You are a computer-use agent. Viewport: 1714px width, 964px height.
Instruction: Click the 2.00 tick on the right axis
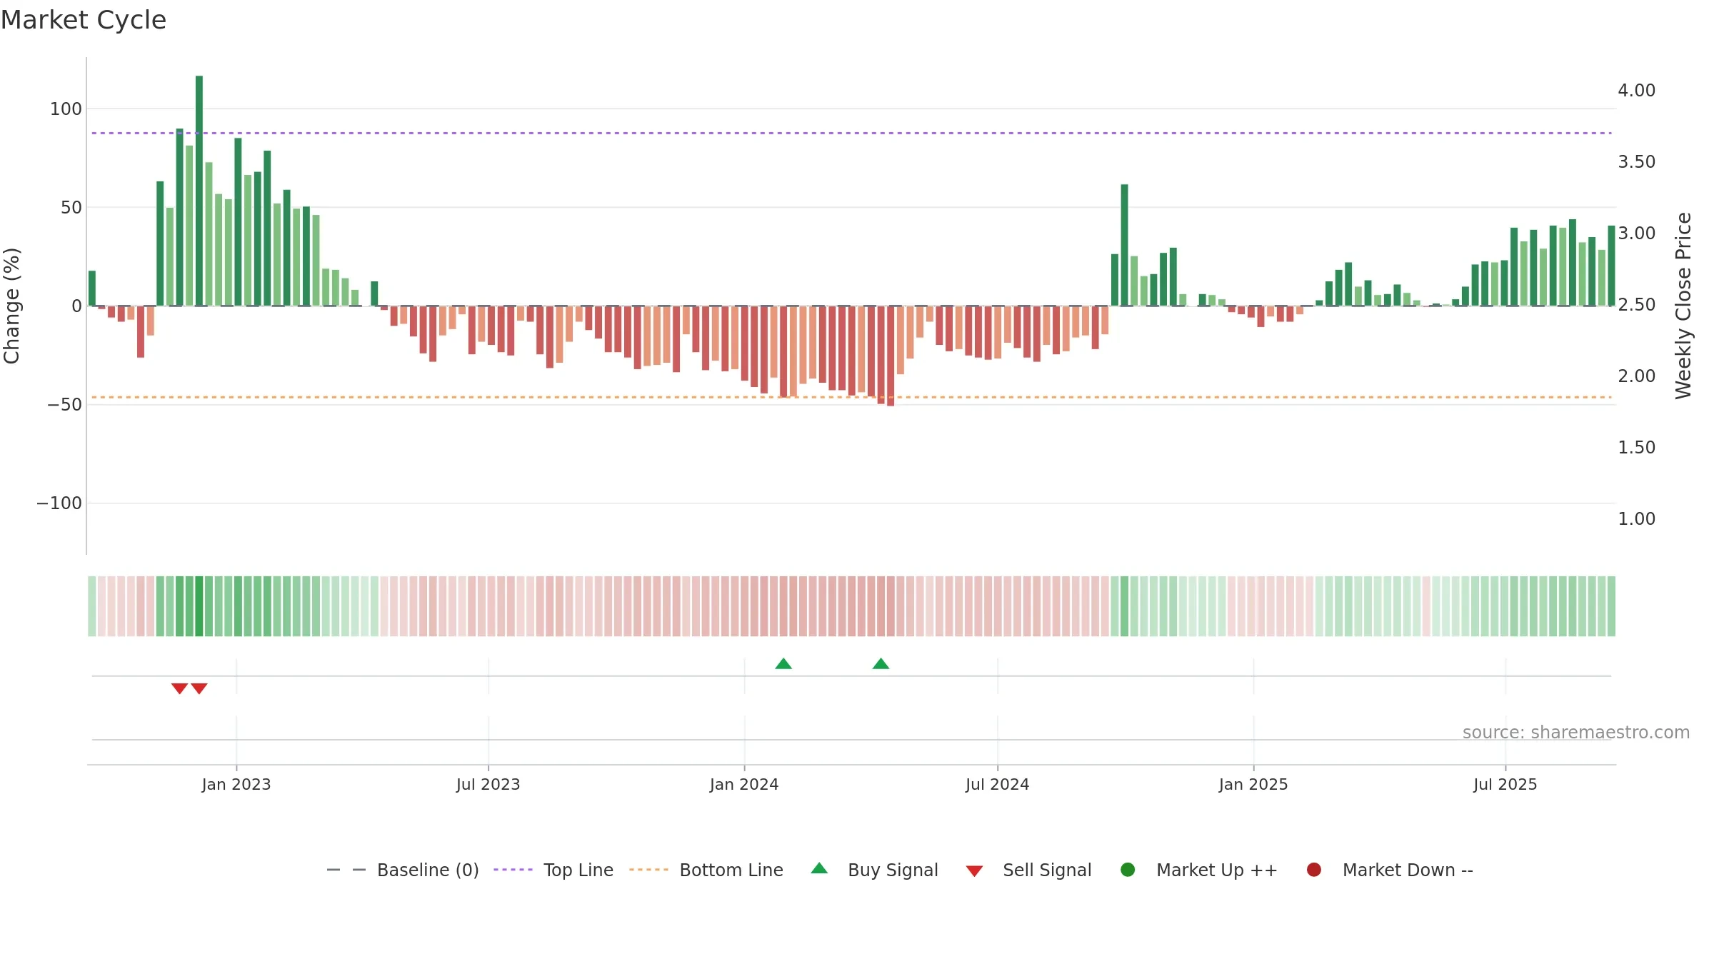click(x=1637, y=376)
